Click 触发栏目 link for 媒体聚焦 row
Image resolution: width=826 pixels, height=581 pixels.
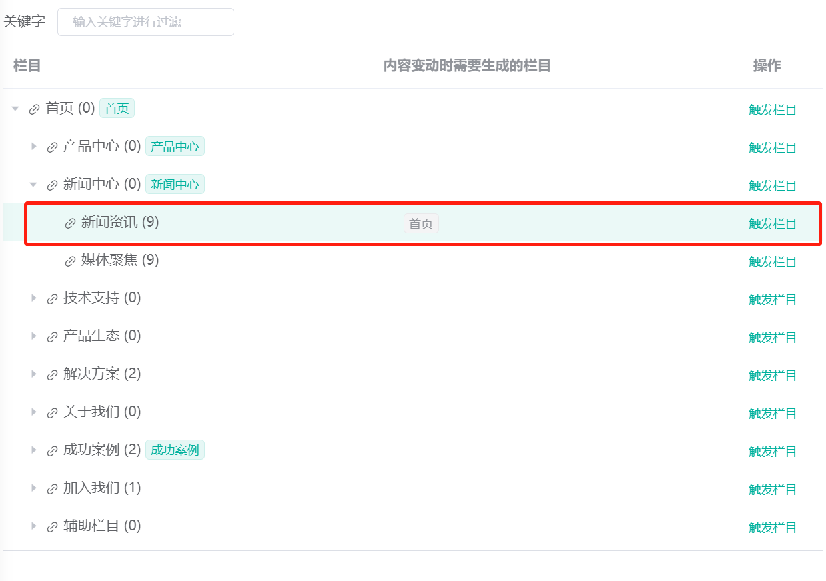[x=772, y=262]
